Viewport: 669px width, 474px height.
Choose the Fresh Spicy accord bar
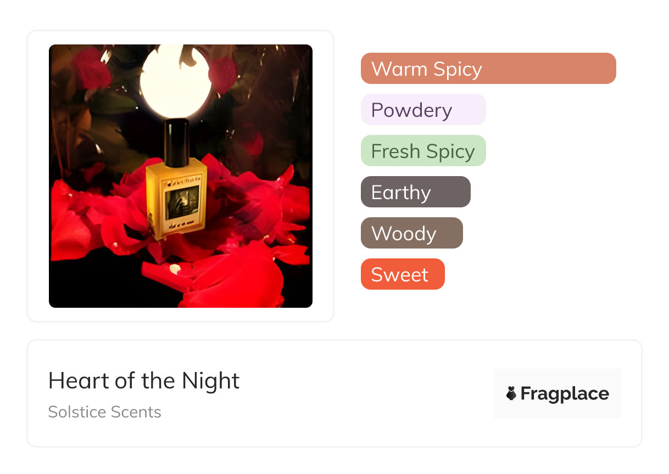click(x=423, y=151)
